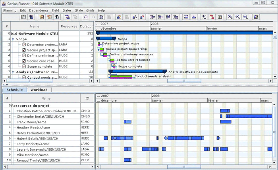Click the Zoom In magnifier icon
The image size is (278, 170).
[x=230, y=17]
